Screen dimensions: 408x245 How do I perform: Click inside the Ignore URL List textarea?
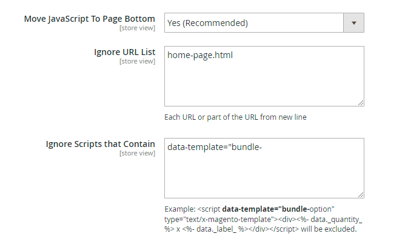[264, 82]
